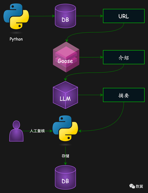Select the arrow from LLM to 摘要
Viewport: 148px width, 193px height.
click(90, 95)
